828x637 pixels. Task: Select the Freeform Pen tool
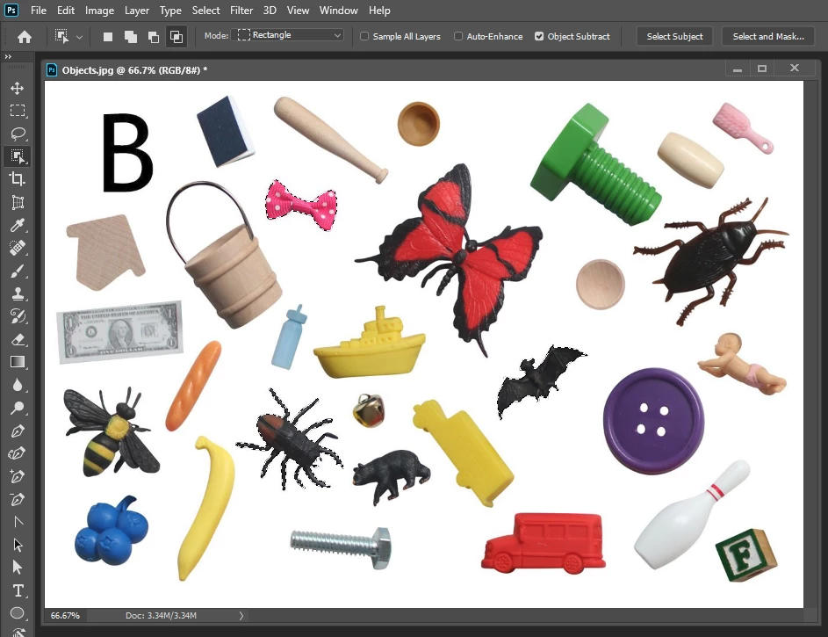tap(18, 453)
